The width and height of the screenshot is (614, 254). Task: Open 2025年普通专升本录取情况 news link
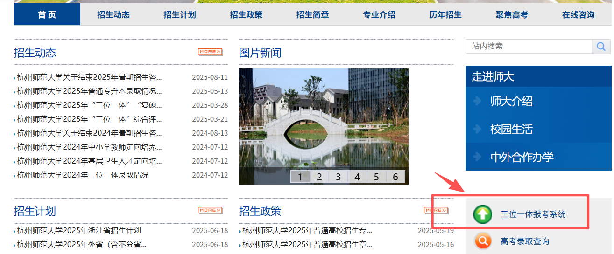tap(89, 91)
